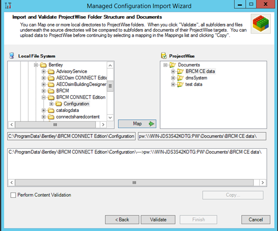This screenshot has height=231, width=278.
Task: Click the disabled Finish button
Action: click(198, 220)
